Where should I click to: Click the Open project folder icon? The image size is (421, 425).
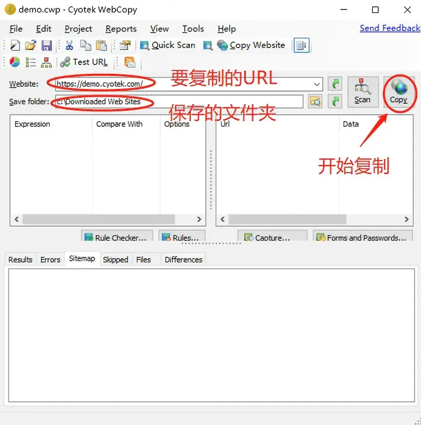click(30, 45)
